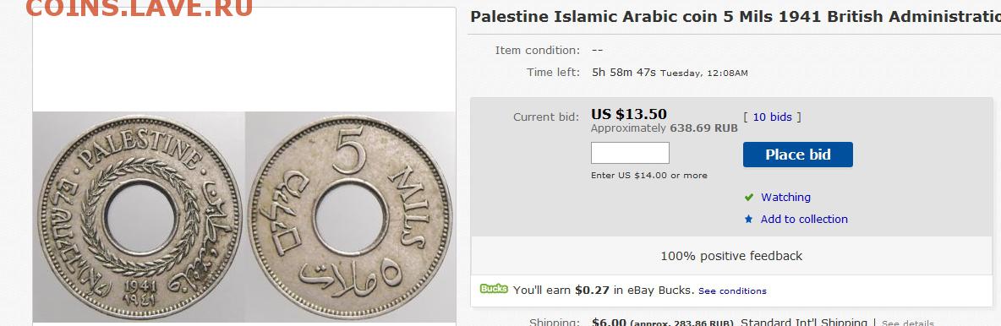Click the COINS.LAVE.RU watermark text
Image resolution: width=1001 pixels, height=326 pixels.
tap(139, 8)
